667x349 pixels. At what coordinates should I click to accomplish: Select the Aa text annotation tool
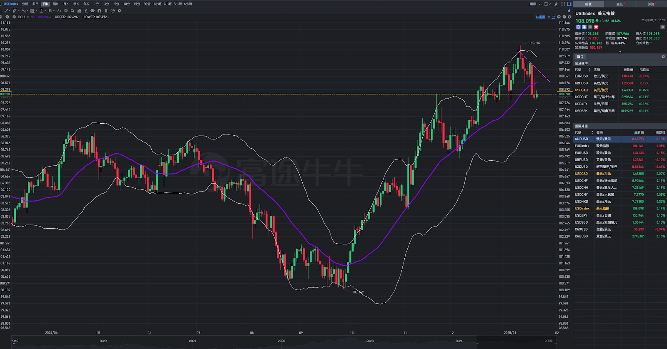59,11
